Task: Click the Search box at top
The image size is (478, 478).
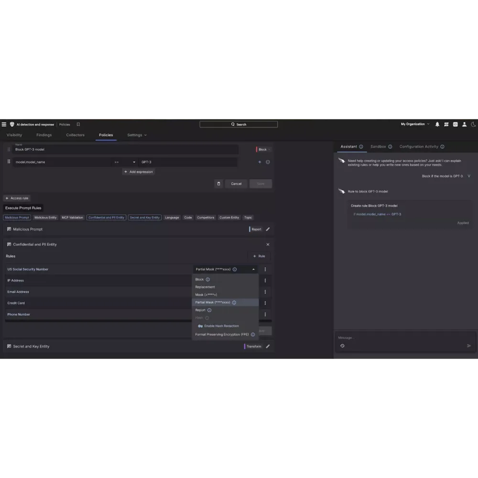Action: click(239, 124)
